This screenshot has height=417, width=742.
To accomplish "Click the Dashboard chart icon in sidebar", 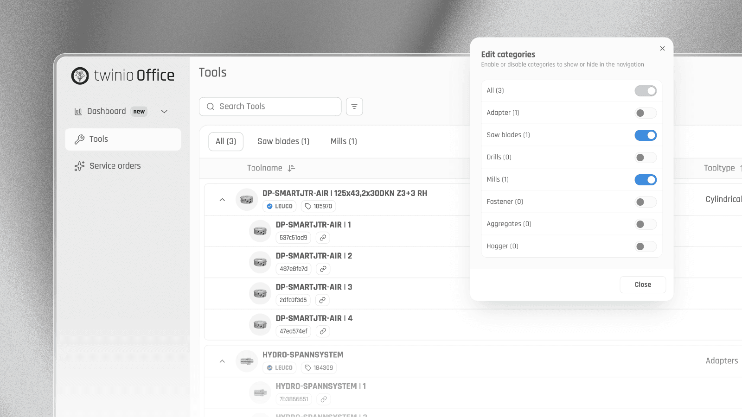I will (x=78, y=111).
